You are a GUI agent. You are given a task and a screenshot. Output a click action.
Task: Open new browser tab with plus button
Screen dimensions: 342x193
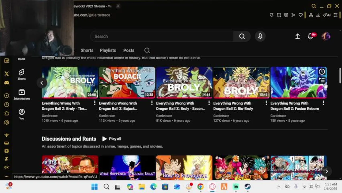click(118, 6)
